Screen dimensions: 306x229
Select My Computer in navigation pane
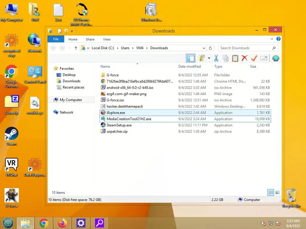(71, 100)
